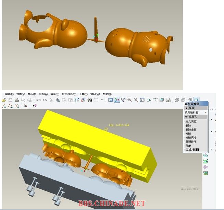This screenshot has height=210, width=224.
Task: Click the Cut scissors icon
Action: tap(51, 100)
